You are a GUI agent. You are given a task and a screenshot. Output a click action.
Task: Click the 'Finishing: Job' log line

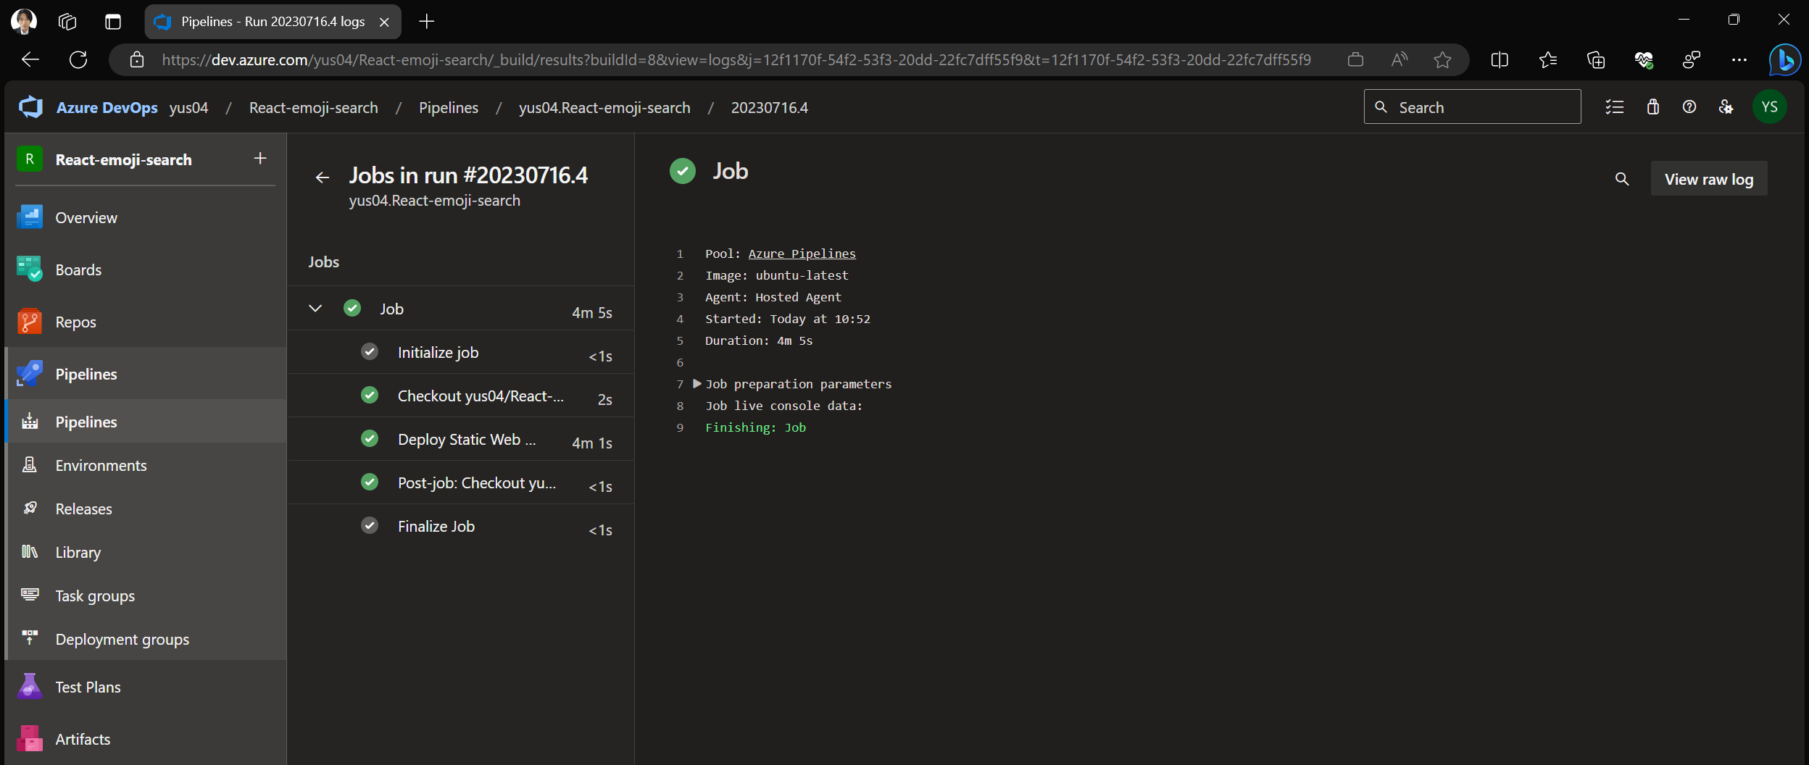pyautogui.click(x=755, y=427)
